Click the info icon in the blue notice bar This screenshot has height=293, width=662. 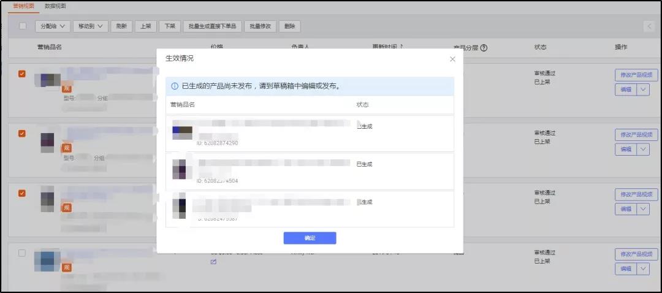point(174,86)
